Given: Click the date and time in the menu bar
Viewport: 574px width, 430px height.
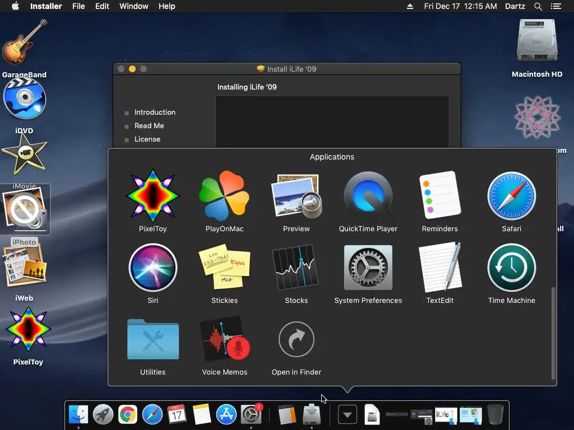Looking at the screenshot, I should pyautogui.click(x=460, y=6).
